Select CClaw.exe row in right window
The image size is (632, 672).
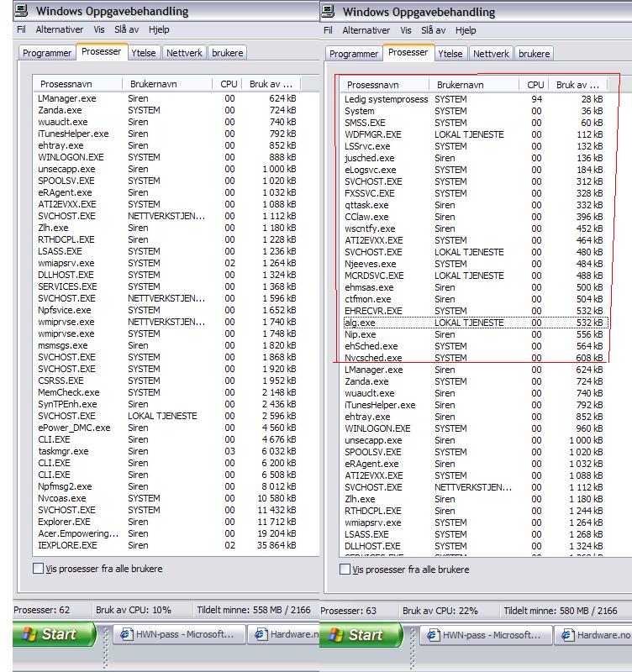(474, 217)
